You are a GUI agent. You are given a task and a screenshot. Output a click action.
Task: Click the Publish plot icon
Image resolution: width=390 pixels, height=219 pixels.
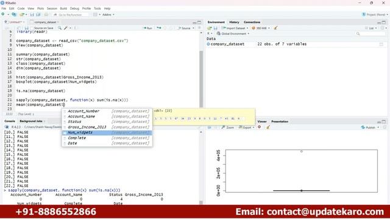pyautogui.click(x=368, y=127)
